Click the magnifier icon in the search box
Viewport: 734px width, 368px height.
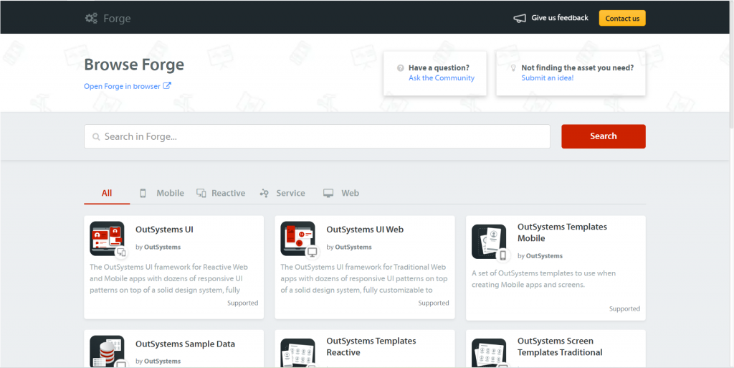[96, 137]
